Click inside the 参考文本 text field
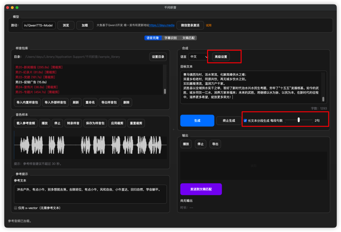Viewport: 341px width, 232px height. [x=90, y=194]
